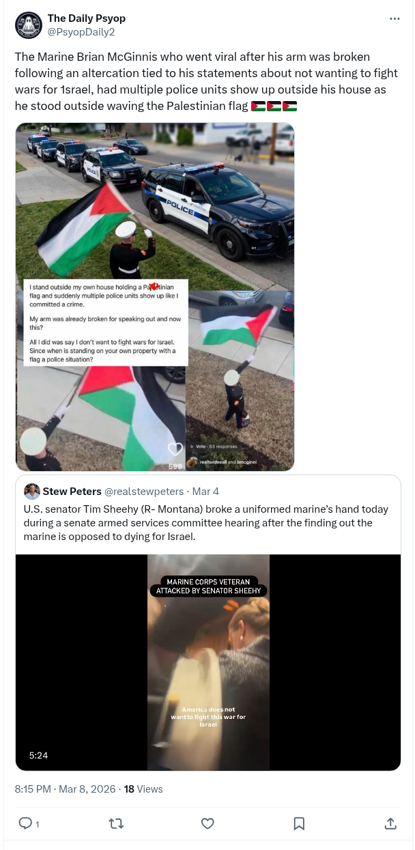Viewport: 415px width, 850px height.
Task: Open the police cars flag photo
Action: pyautogui.click(x=155, y=297)
